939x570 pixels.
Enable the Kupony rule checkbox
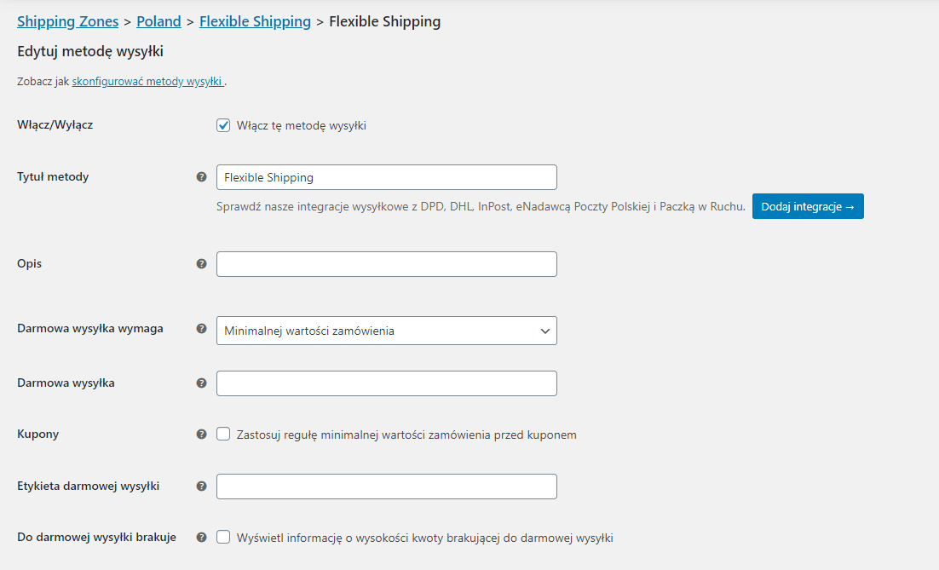(x=222, y=434)
